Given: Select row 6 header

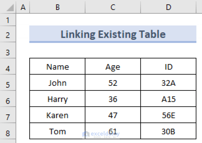Looking at the screenshot, I should (x=8, y=99).
